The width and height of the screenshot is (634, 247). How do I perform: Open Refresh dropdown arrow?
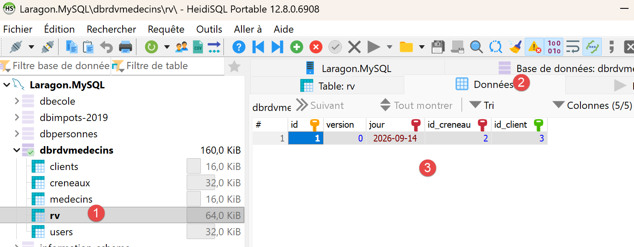167,46
